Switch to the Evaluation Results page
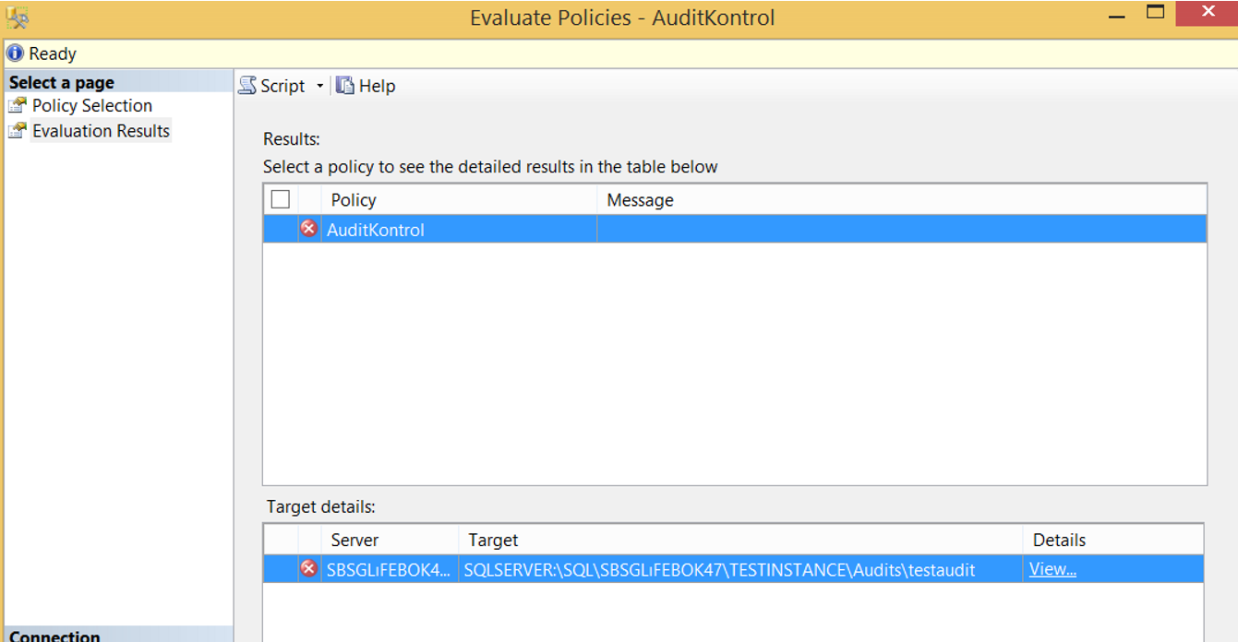The image size is (1238, 642). coord(101,131)
